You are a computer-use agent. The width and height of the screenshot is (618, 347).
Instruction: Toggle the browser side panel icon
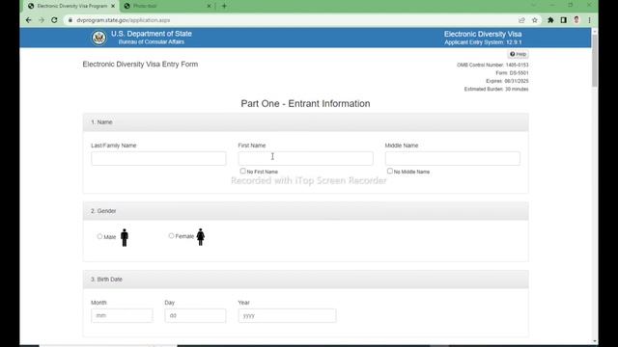click(x=564, y=20)
